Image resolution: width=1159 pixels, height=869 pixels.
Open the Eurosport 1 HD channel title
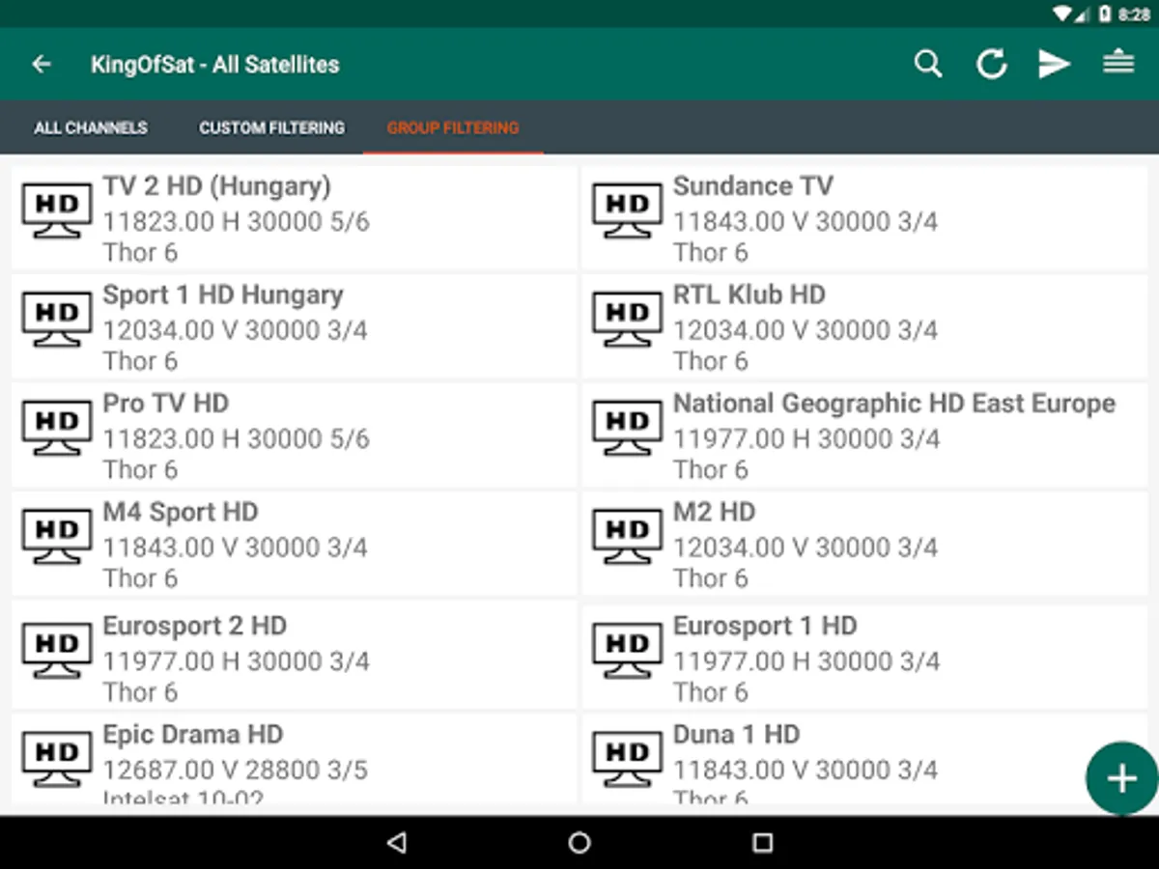click(765, 626)
